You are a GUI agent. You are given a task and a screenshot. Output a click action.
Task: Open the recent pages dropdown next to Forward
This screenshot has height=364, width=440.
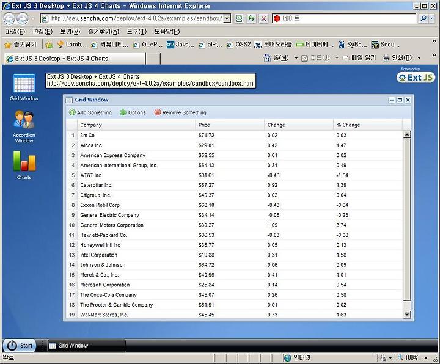click(x=33, y=19)
